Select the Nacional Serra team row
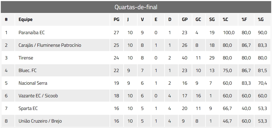The width and height of the screenshot is (272, 132). [x=33, y=83]
